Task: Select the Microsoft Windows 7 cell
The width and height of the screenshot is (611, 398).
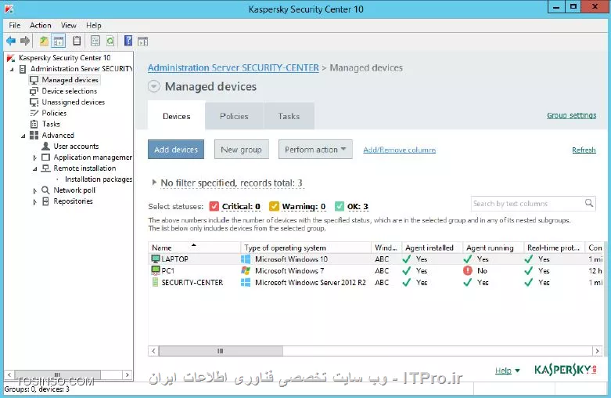Action: [289, 270]
